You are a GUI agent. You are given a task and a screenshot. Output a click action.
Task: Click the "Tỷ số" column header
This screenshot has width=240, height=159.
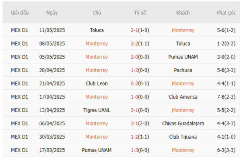click(x=140, y=13)
